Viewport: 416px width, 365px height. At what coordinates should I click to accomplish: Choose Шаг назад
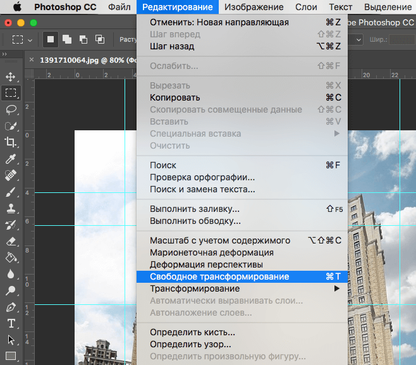(x=242, y=46)
